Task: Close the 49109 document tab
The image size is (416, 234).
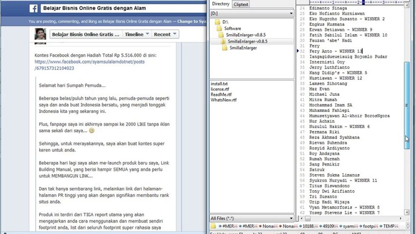Action: 336,226
